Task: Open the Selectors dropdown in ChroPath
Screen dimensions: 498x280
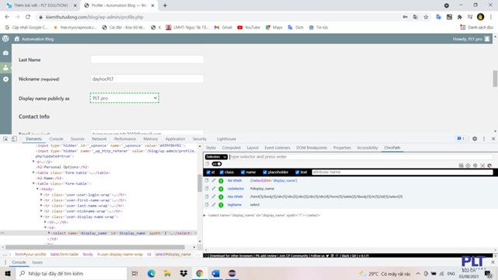Action: tap(216, 157)
